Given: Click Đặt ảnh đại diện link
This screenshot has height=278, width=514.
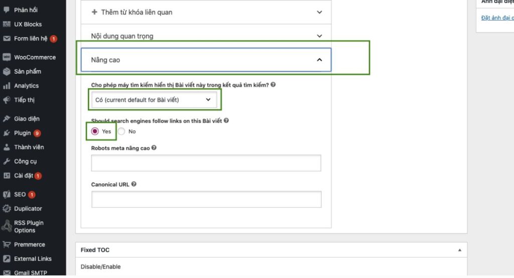Looking at the screenshot, I should pos(497,18).
